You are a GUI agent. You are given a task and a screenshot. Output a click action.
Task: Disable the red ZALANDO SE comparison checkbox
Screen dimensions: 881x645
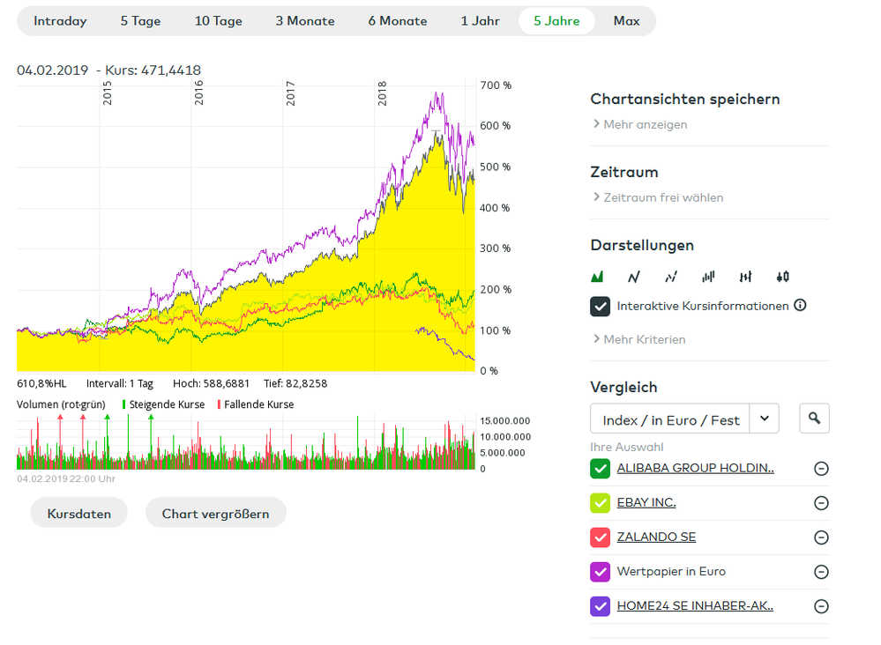coord(601,537)
